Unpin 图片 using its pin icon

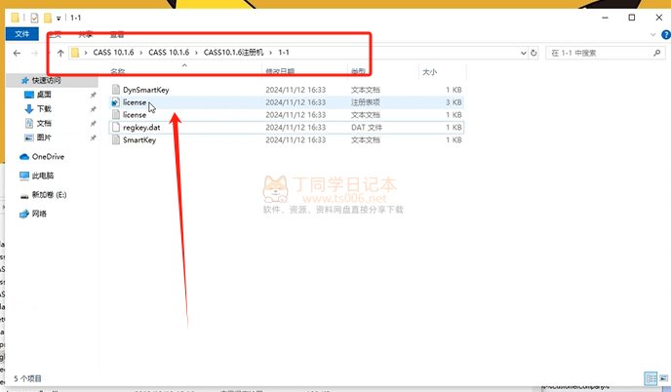tap(93, 137)
